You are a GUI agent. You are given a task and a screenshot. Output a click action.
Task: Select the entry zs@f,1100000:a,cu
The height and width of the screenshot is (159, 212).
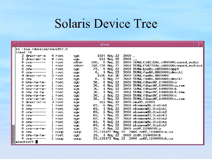[x=156, y=132]
